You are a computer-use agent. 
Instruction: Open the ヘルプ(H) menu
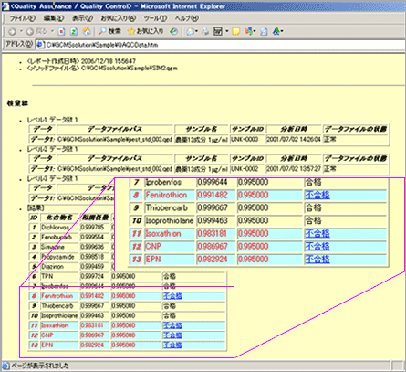coord(187,18)
